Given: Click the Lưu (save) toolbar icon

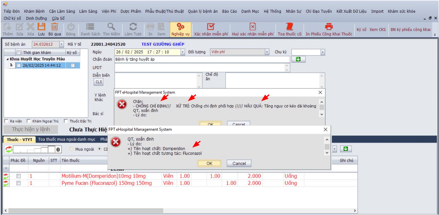Looking at the screenshot, I should tap(41, 26).
